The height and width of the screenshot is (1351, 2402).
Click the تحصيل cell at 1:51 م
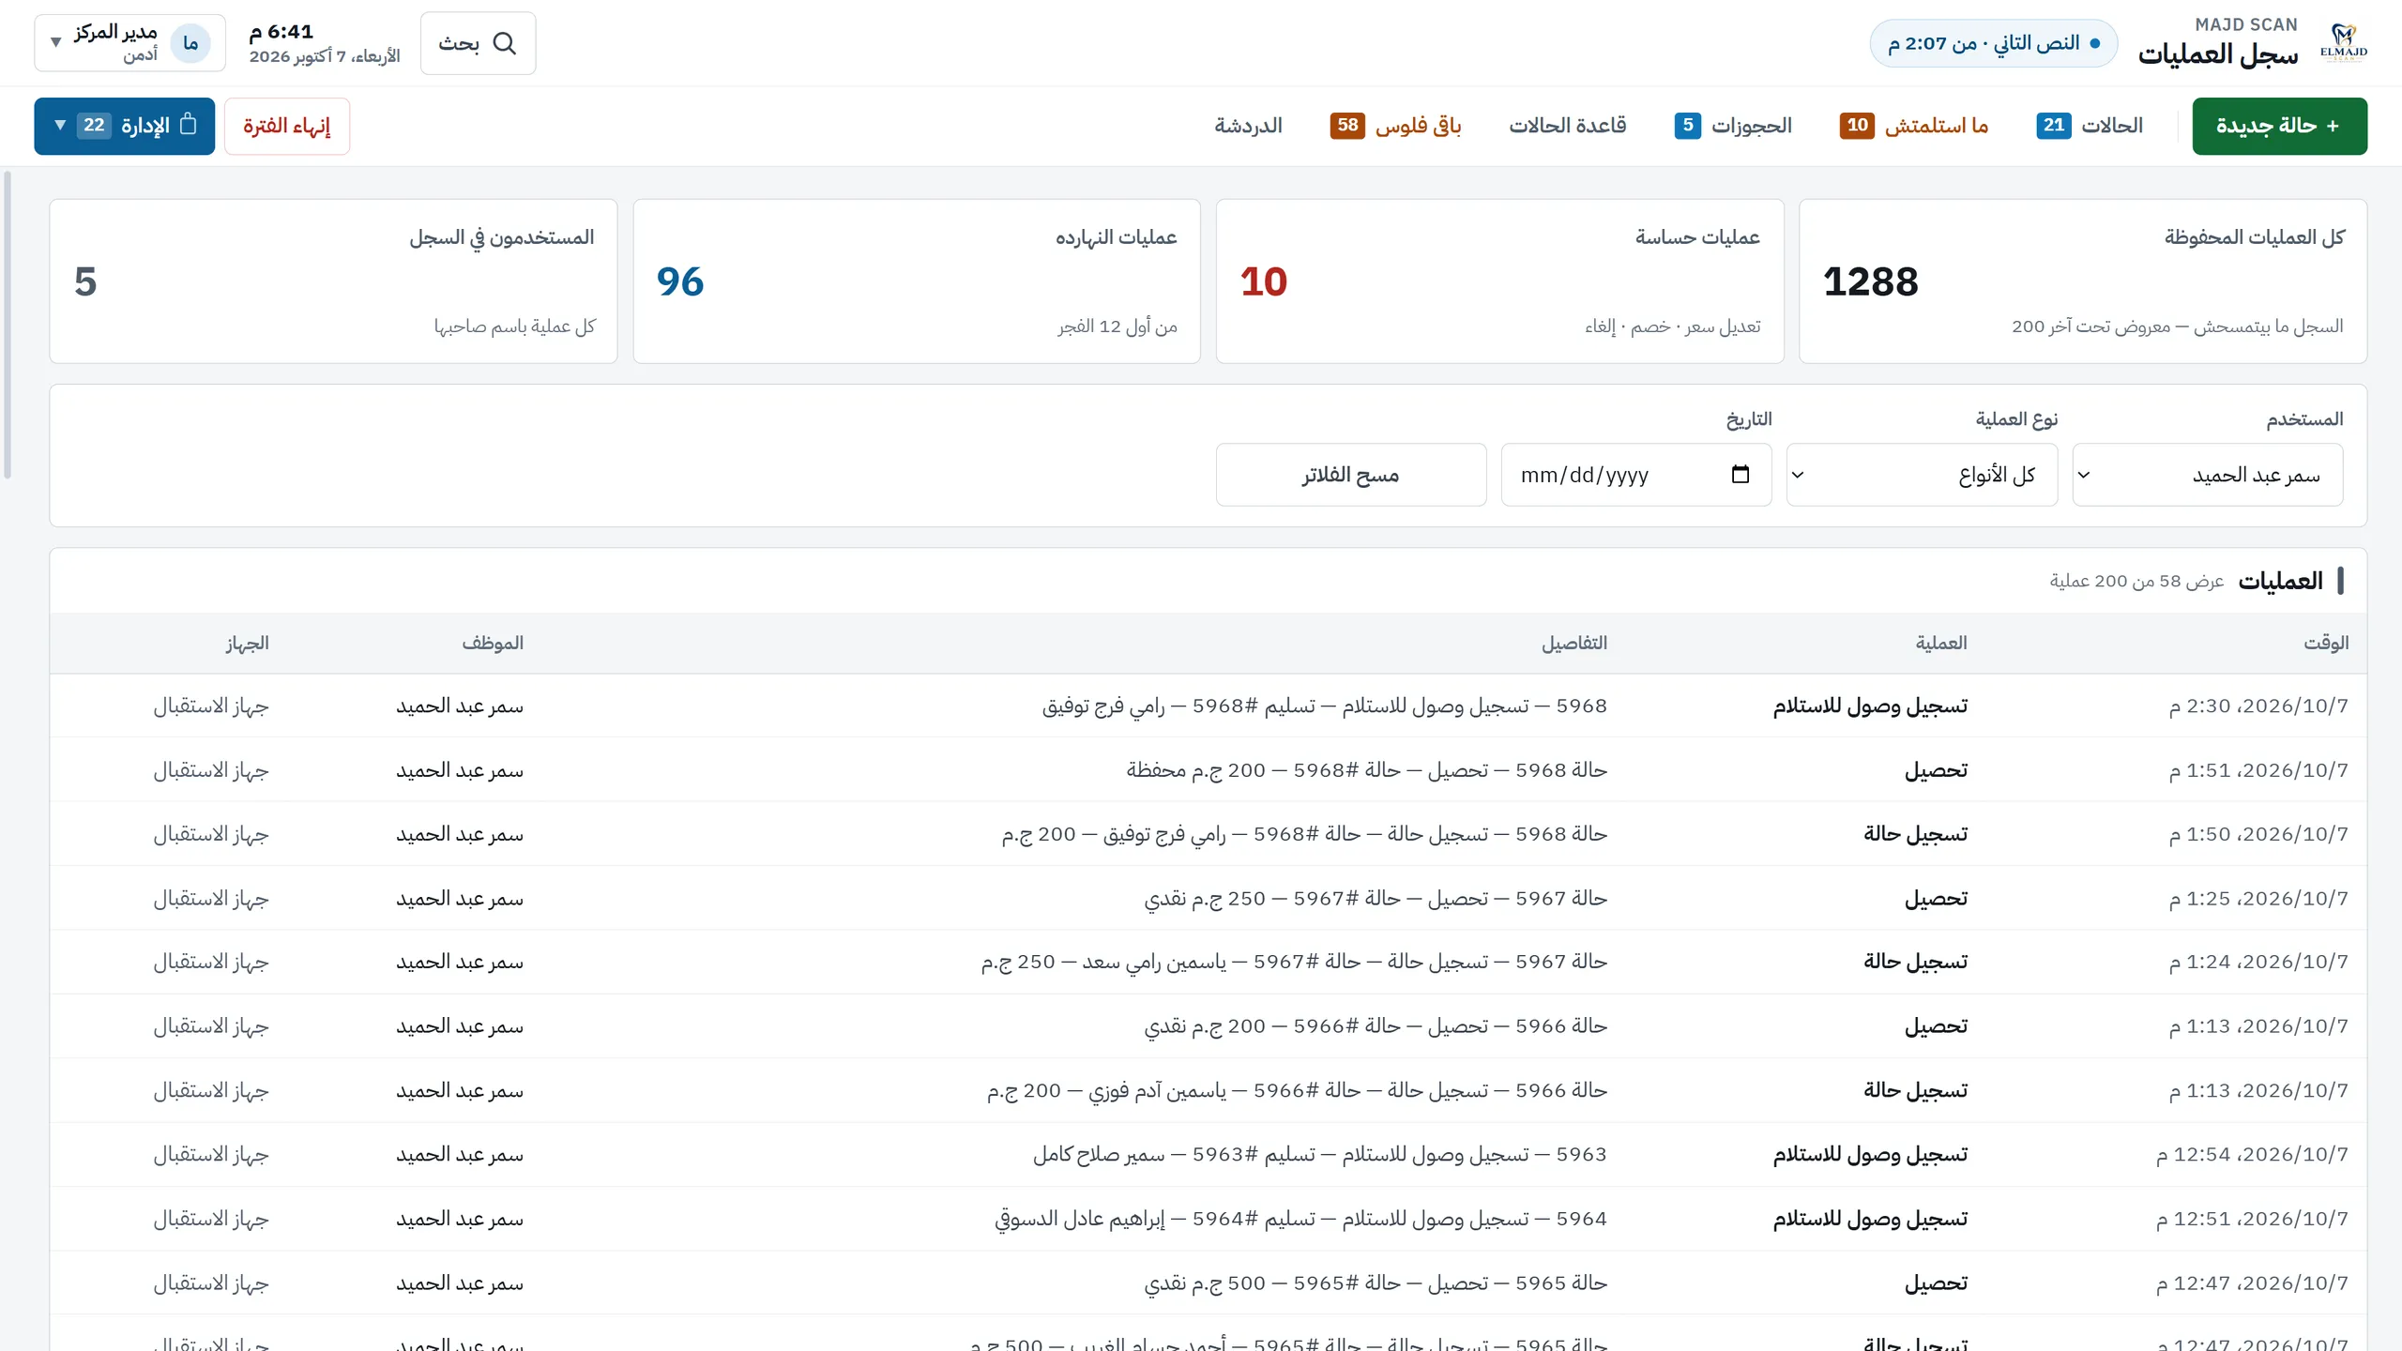[x=1936, y=770]
